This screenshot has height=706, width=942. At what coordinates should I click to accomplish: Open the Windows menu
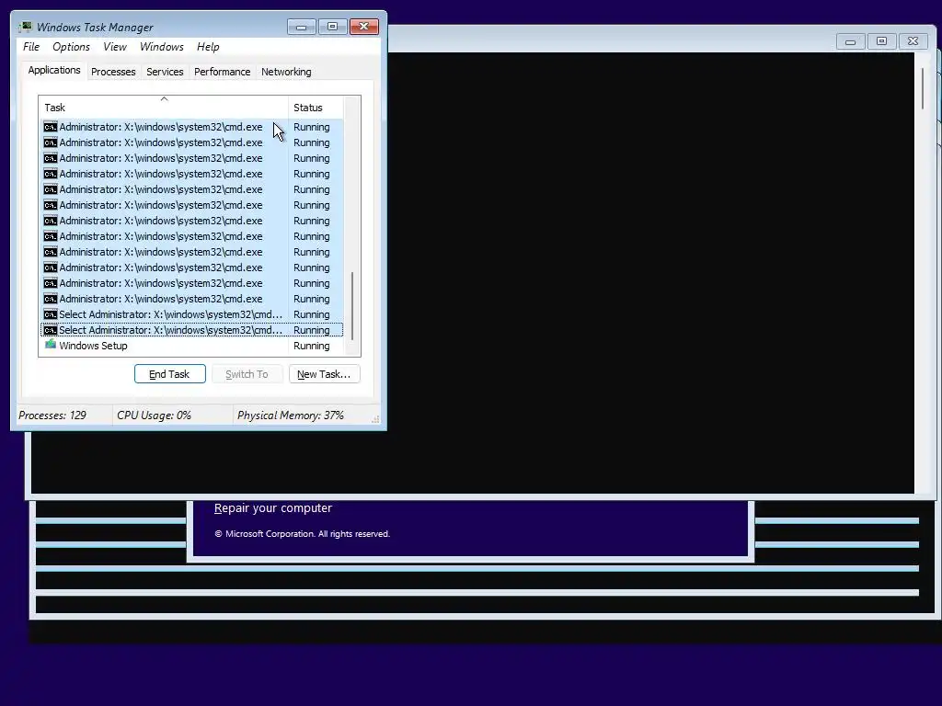[162, 47]
